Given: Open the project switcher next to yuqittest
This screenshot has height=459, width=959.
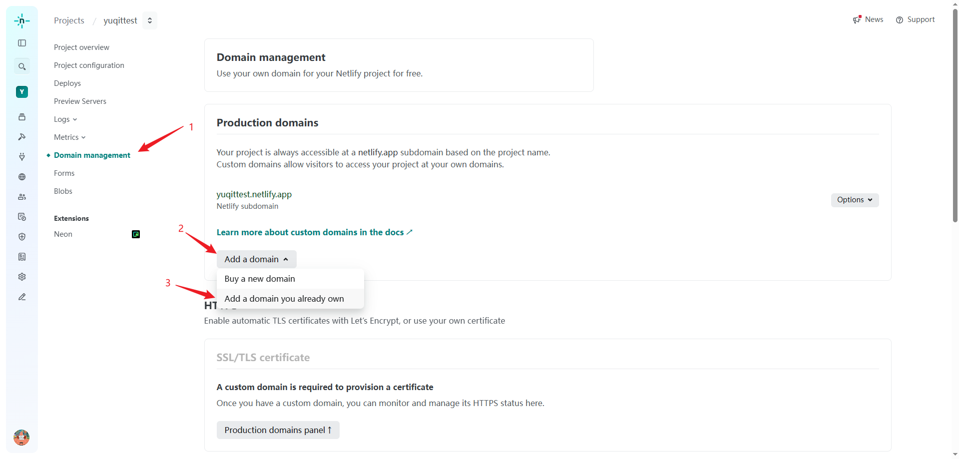Looking at the screenshot, I should point(150,20).
